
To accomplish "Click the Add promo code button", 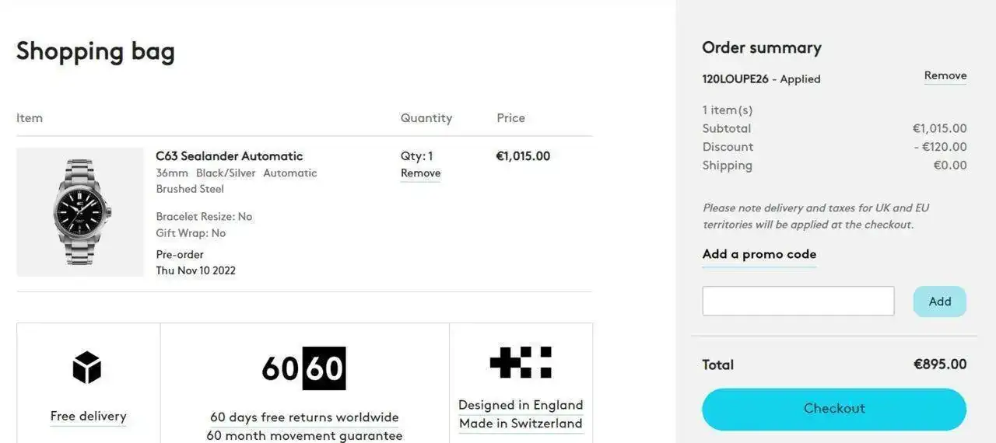I will click(939, 302).
